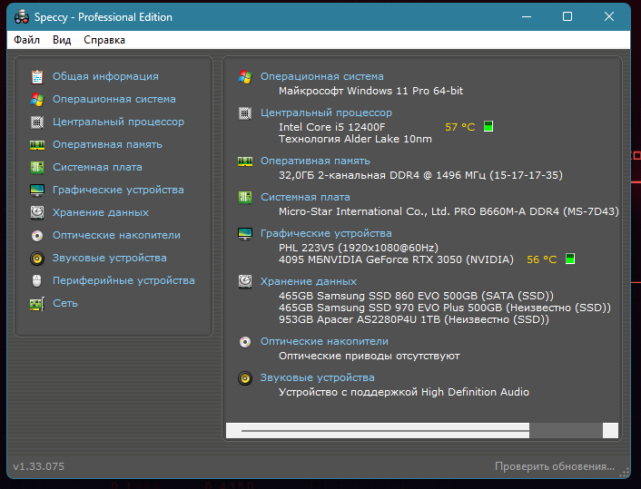
Task: Open the Центральный процессор heading link in the summary
Action: (x=326, y=112)
